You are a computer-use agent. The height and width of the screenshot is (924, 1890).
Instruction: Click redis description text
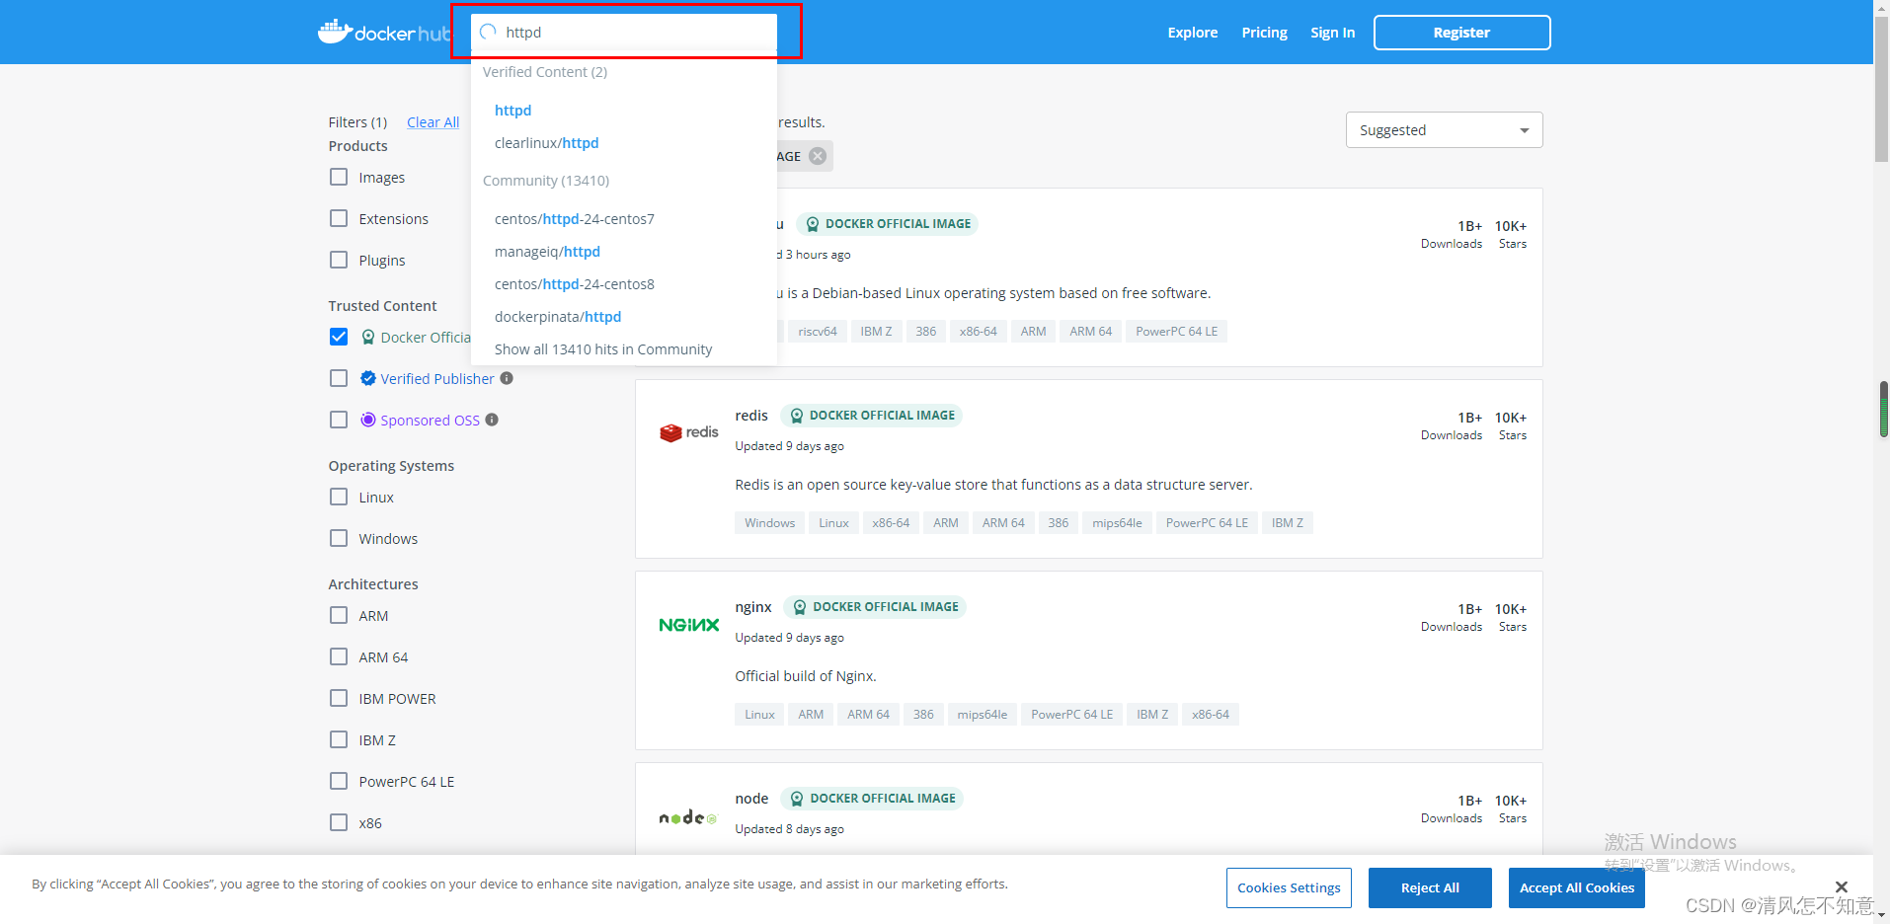point(993,485)
